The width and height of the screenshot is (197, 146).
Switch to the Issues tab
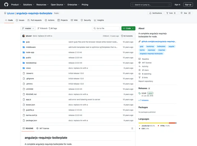[x=20, y=20]
